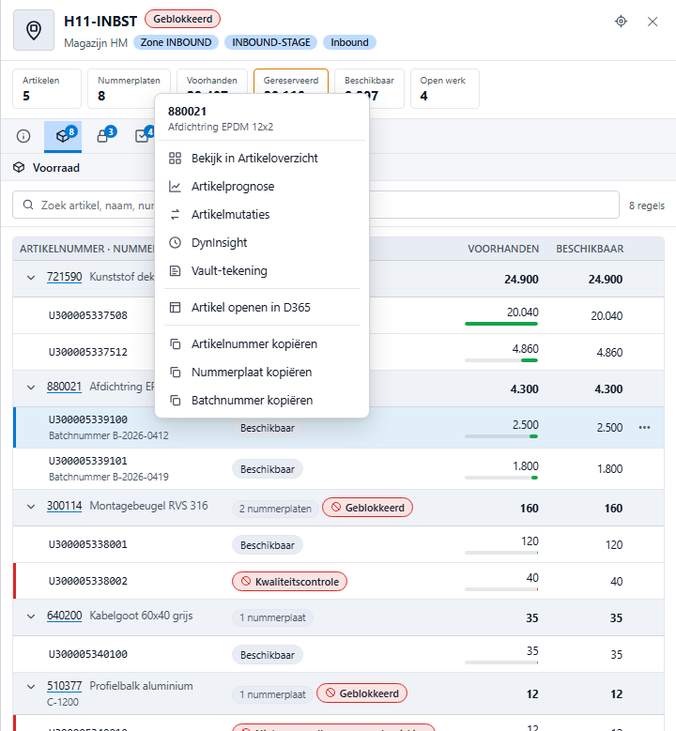This screenshot has height=731, width=676.
Task: Open article link 510377
Action: [x=65, y=686]
